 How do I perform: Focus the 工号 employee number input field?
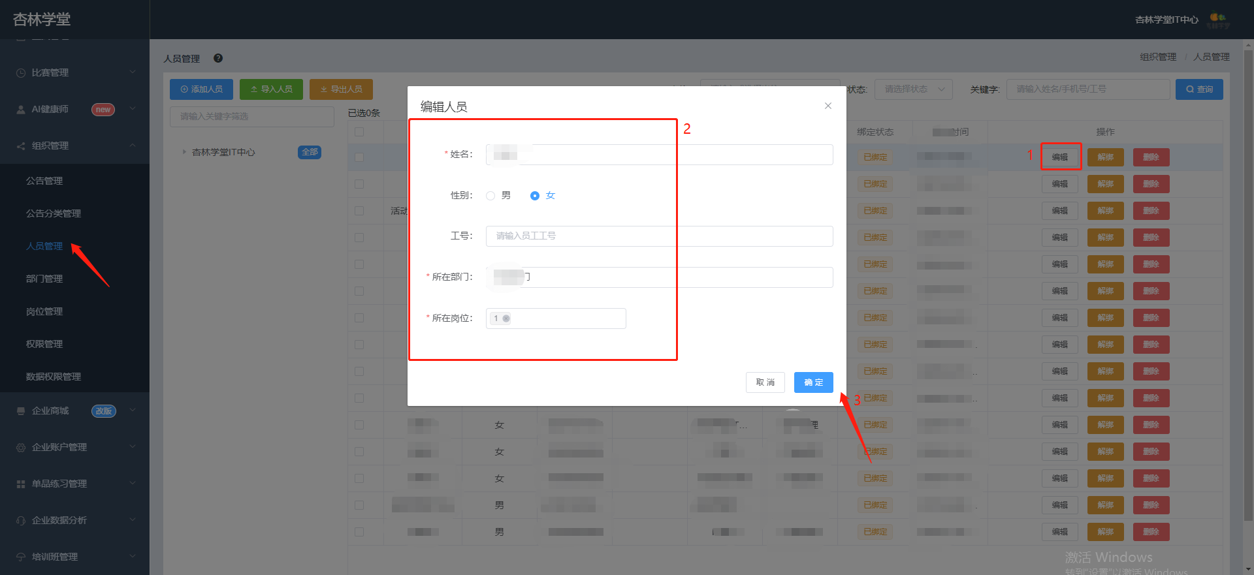660,236
